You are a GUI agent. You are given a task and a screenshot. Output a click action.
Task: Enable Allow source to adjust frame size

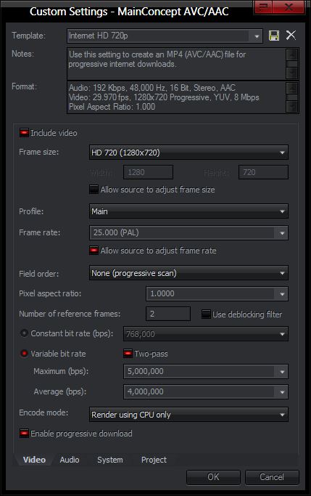pyautogui.click(x=94, y=190)
